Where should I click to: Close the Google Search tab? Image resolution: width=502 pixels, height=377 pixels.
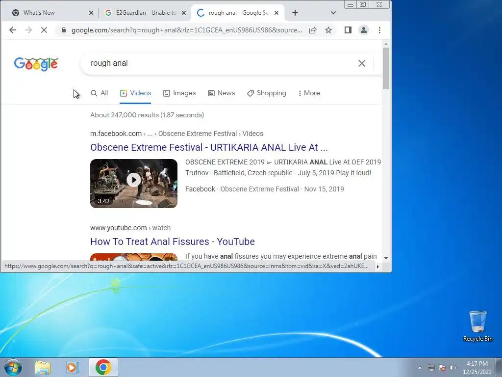coord(276,13)
